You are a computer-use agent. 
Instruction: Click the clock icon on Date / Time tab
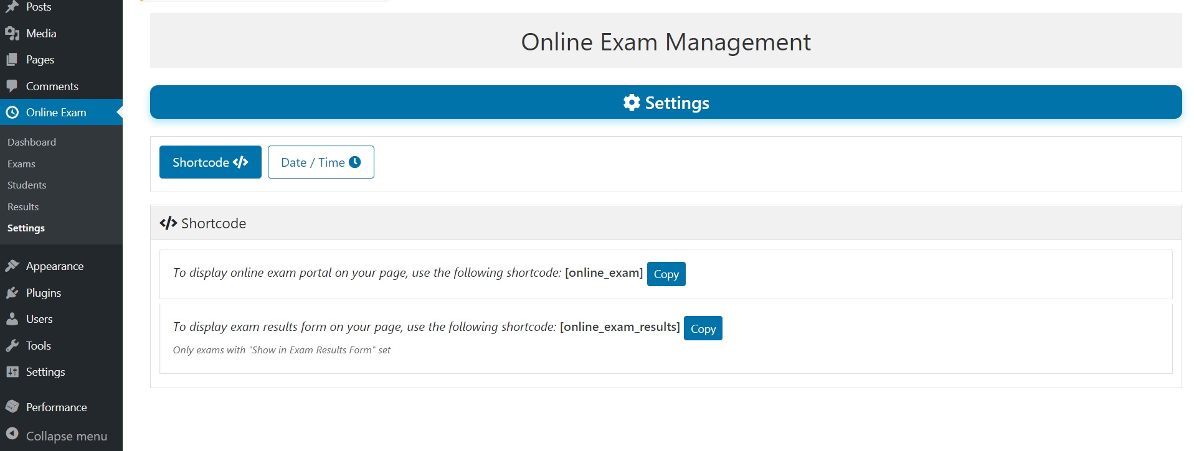355,162
